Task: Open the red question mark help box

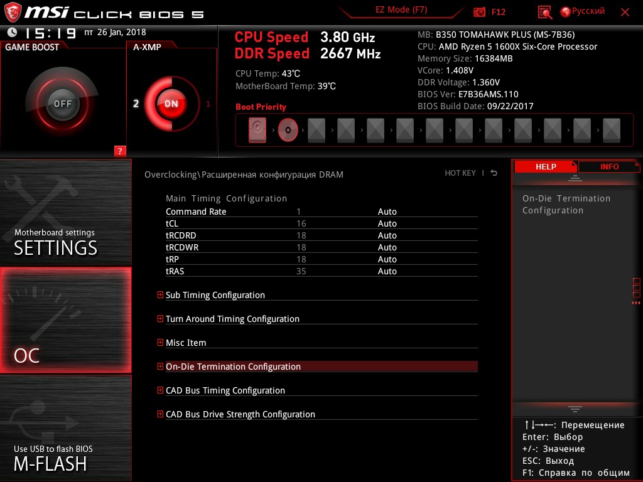Action: (x=120, y=151)
